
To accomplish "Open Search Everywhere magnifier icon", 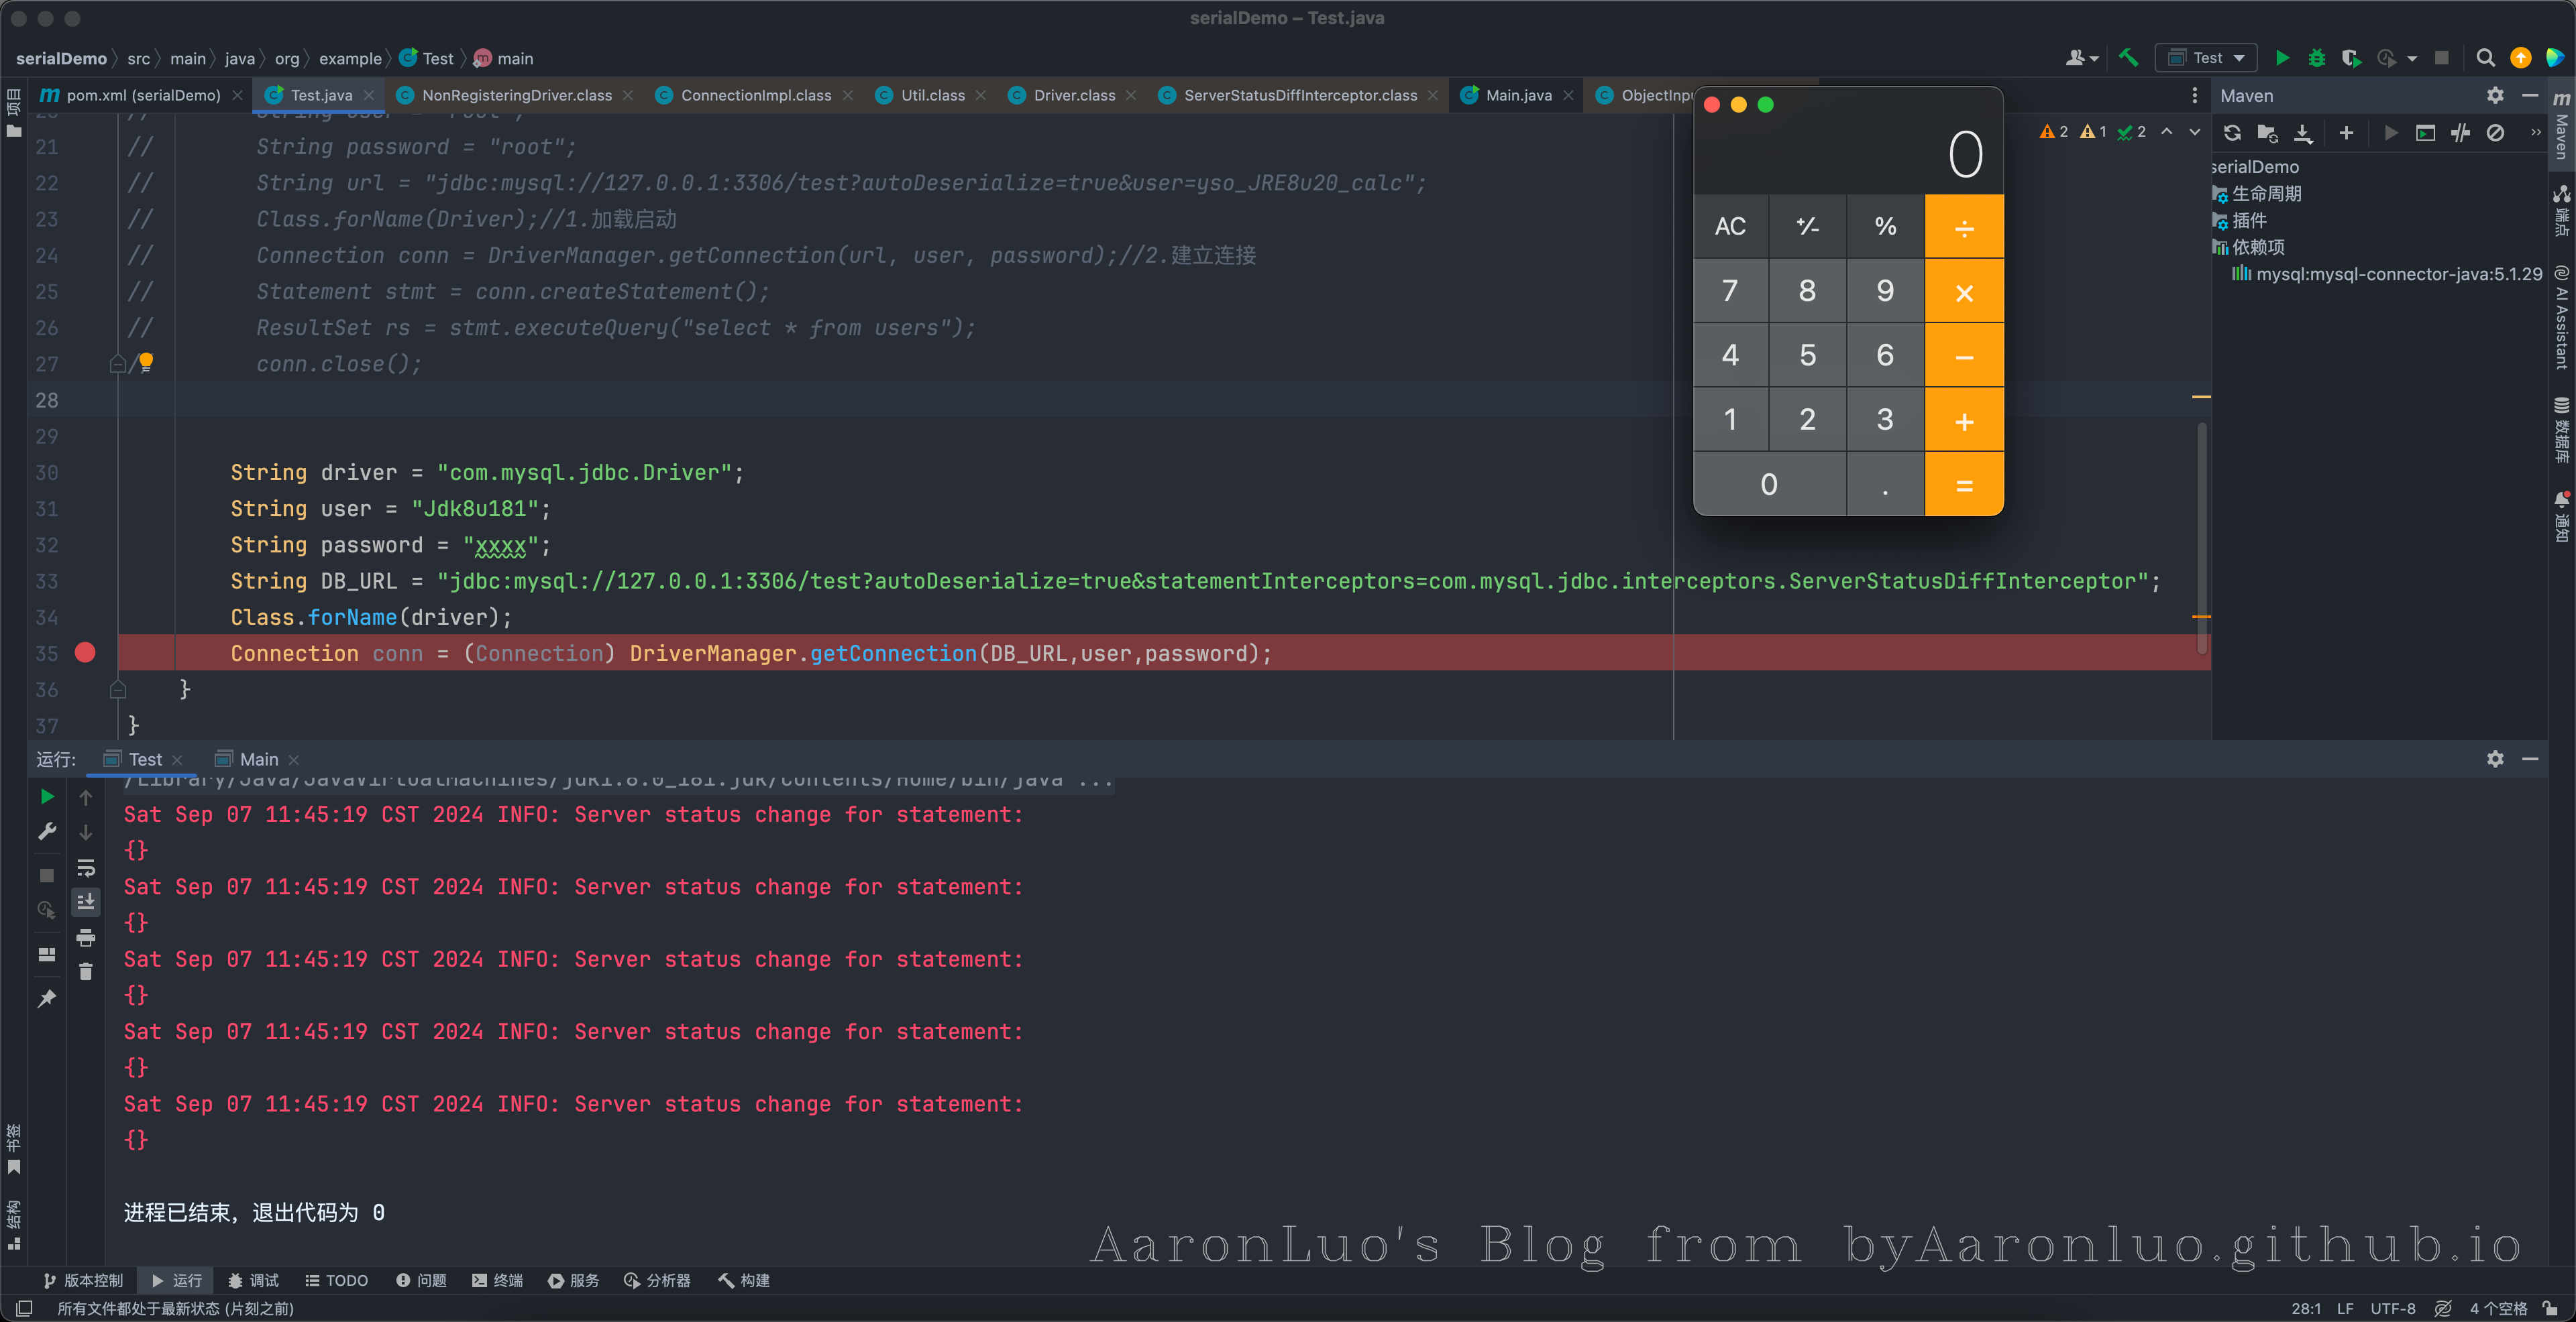I will tap(2485, 58).
